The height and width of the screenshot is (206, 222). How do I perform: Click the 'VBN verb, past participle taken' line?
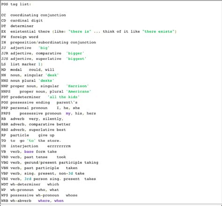click(39, 168)
